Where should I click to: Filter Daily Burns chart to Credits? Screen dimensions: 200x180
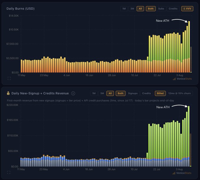tap(173, 9)
